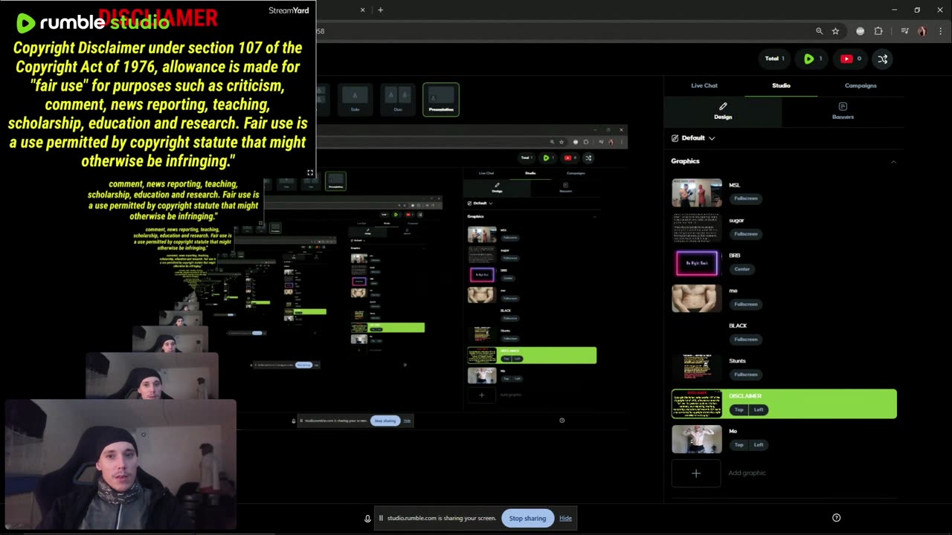Open BRB Center position dropdown
Image resolution: width=952 pixels, height=535 pixels.
pos(742,269)
